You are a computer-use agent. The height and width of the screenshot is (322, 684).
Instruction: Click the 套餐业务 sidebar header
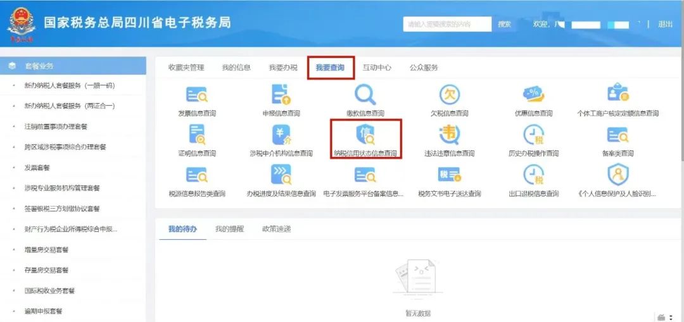(x=73, y=66)
